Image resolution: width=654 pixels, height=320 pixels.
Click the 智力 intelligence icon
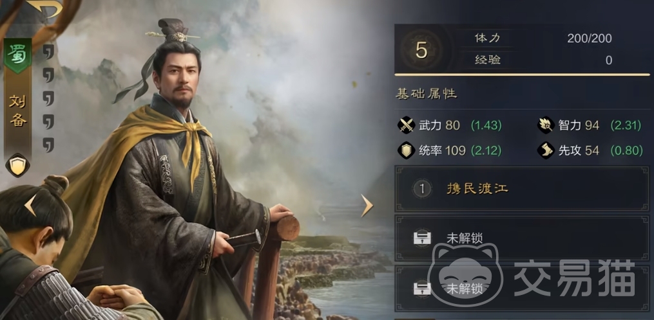[x=546, y=125]
